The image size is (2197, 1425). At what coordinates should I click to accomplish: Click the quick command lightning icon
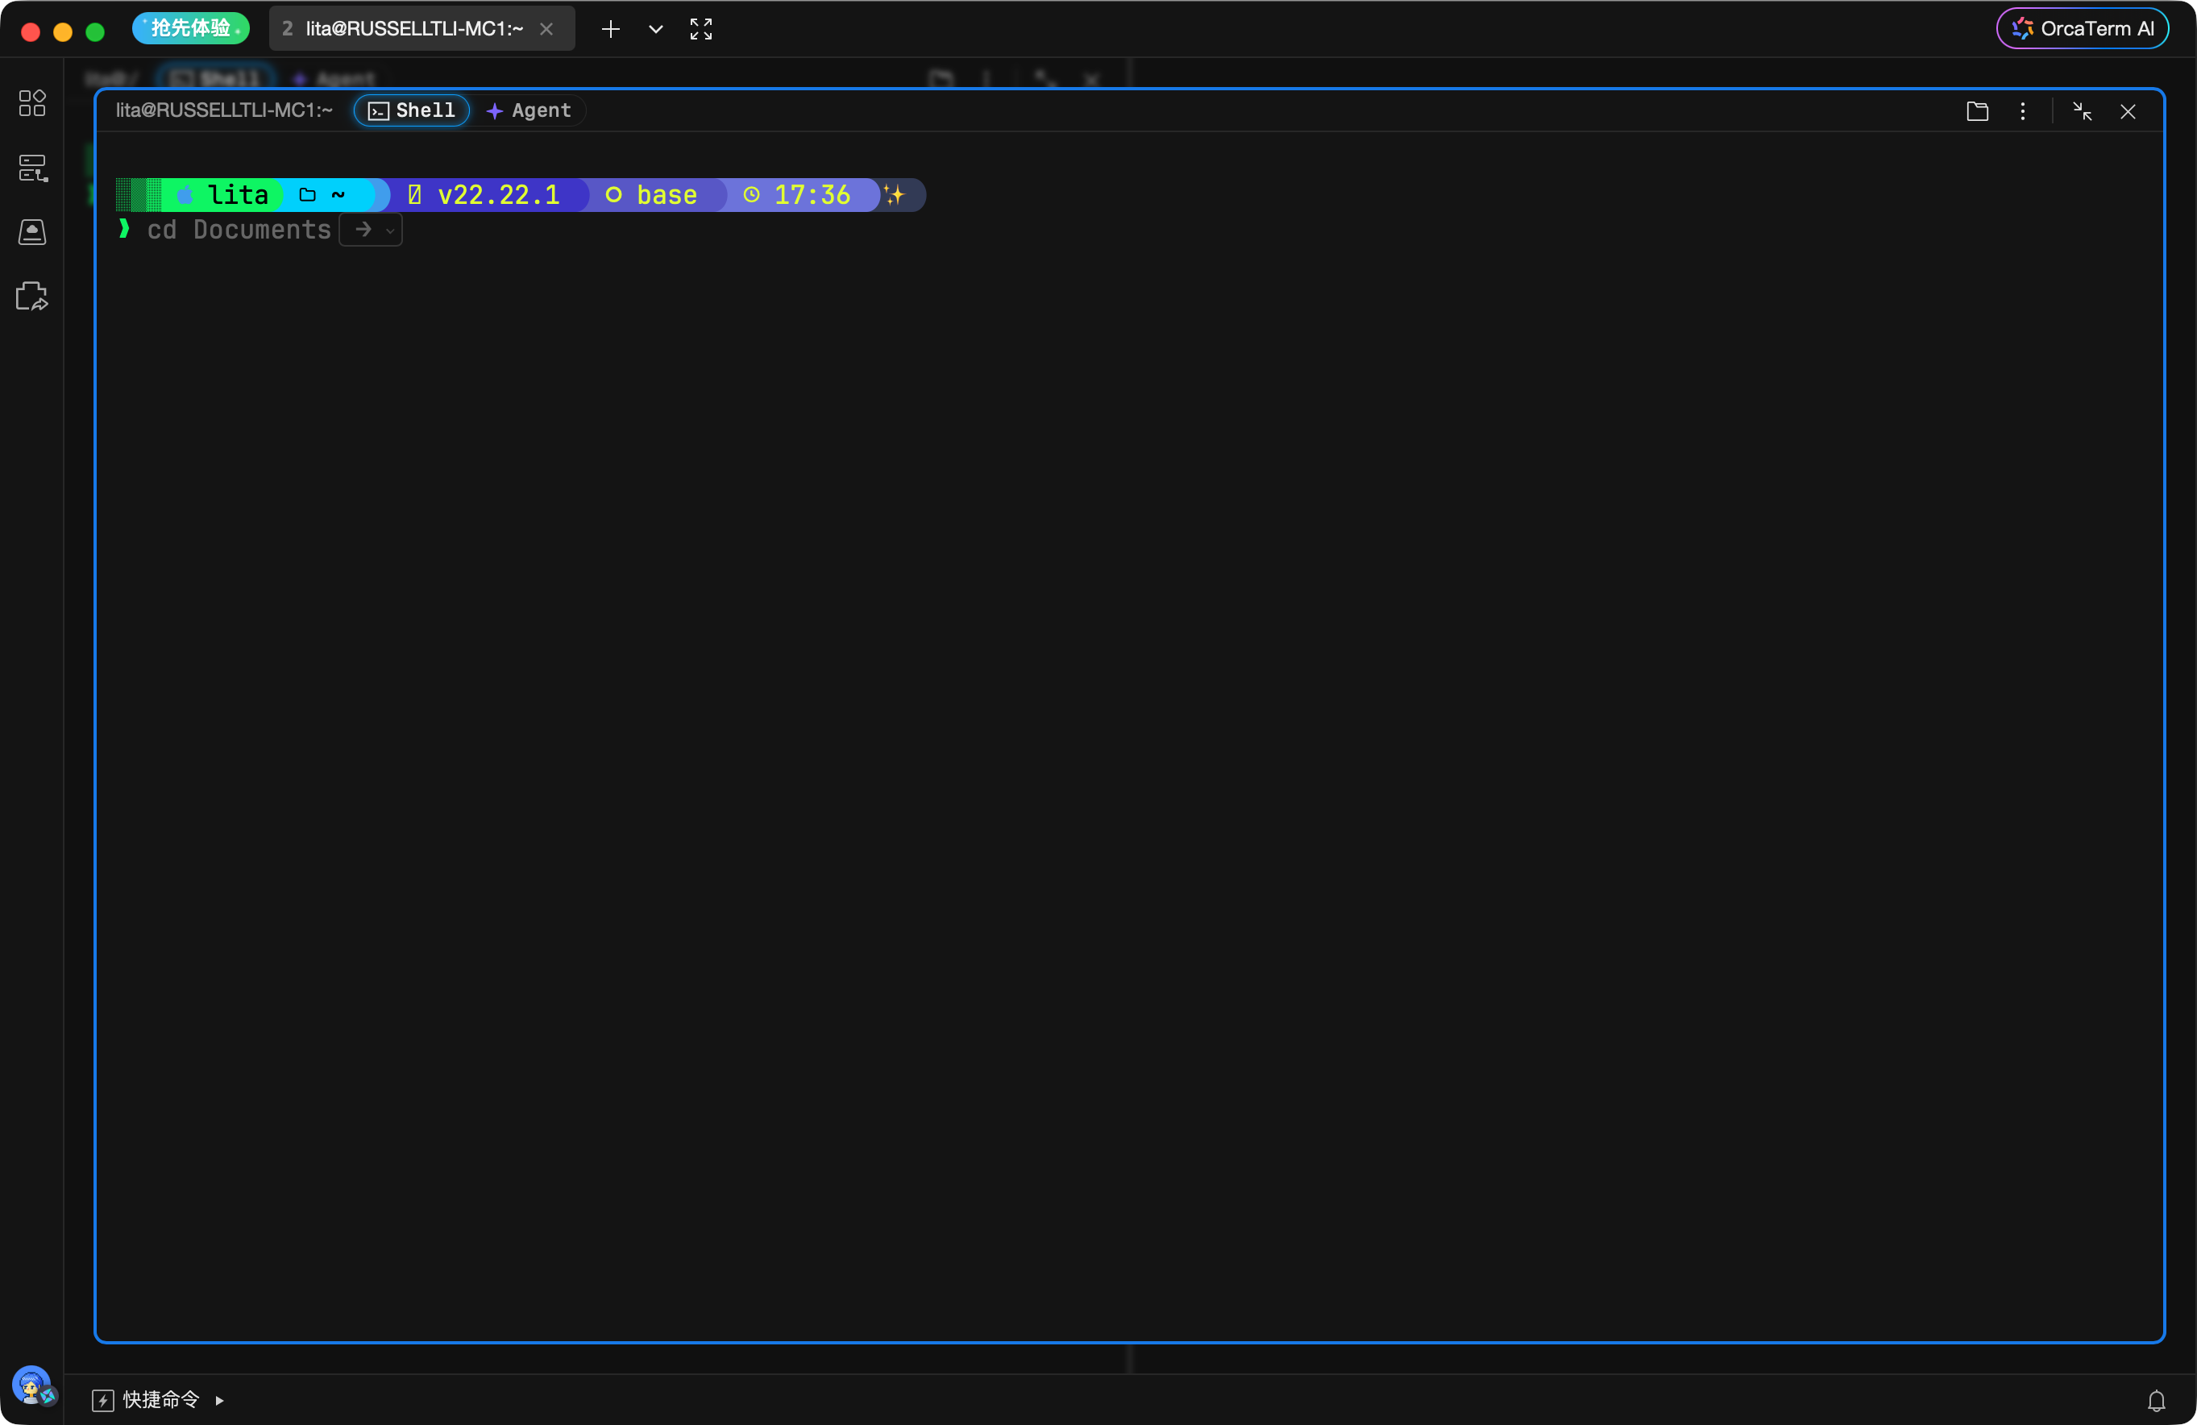tap(103, 1401)
